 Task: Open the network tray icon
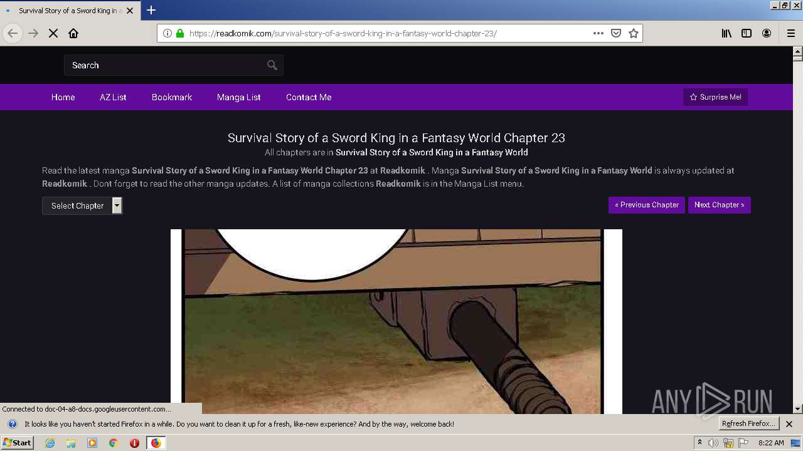728,443
